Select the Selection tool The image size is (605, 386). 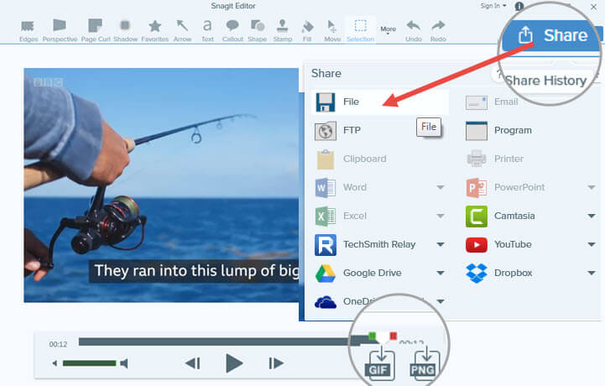pyautogui.click(x=360, y=31)
